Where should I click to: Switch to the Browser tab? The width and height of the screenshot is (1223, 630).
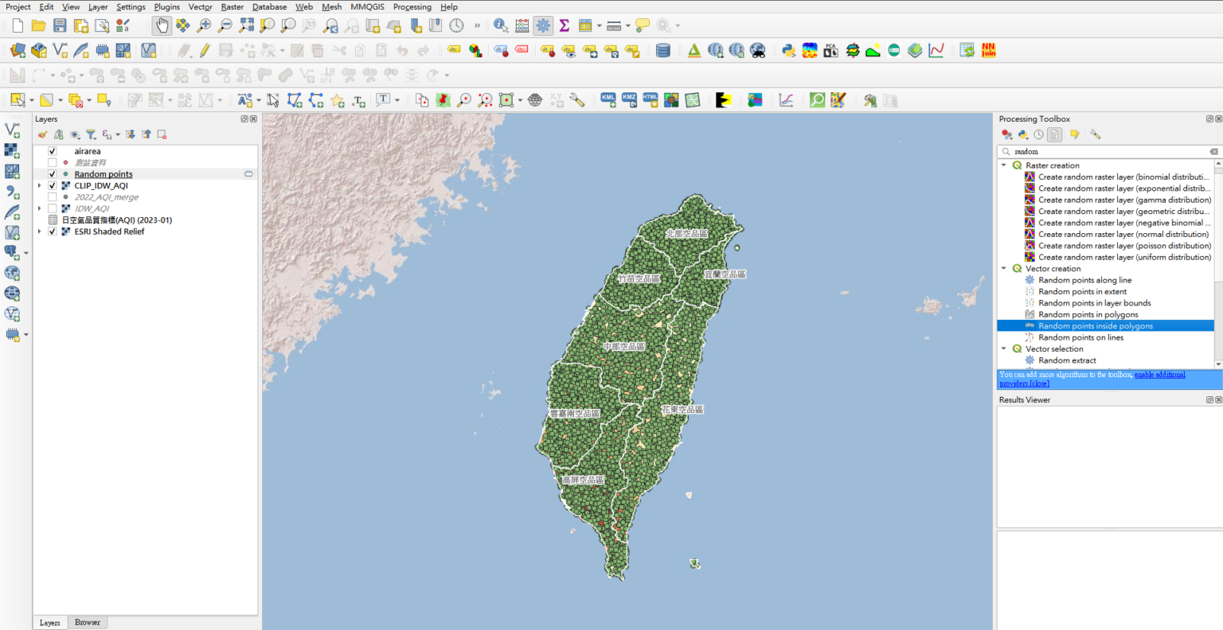[88, 622]
